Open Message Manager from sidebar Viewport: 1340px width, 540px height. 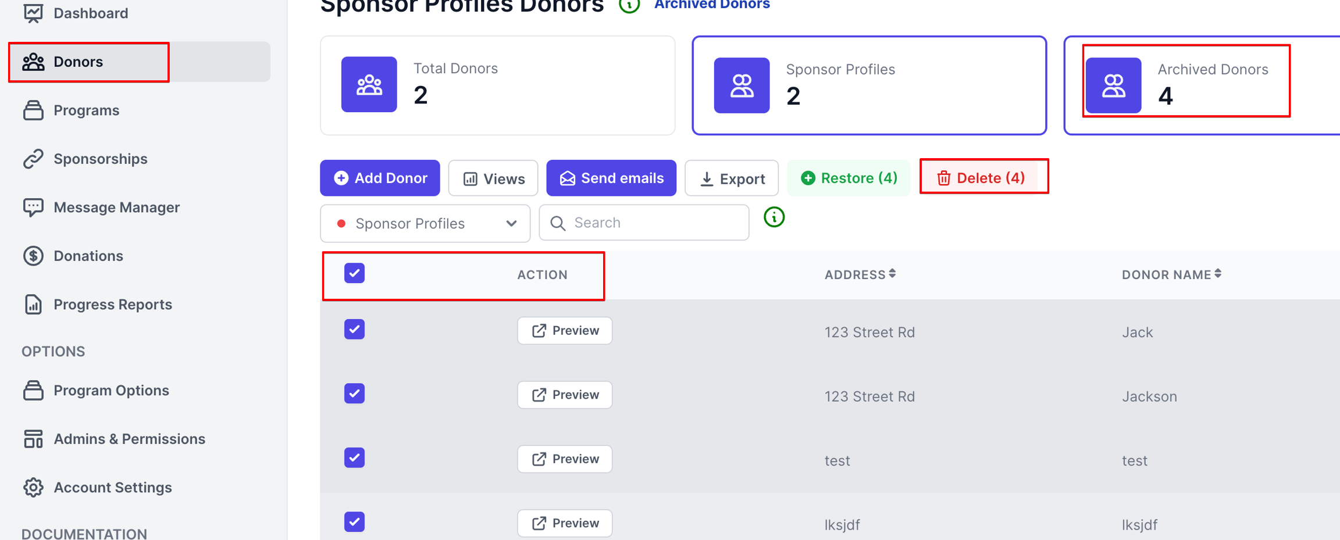coord(116,208)
